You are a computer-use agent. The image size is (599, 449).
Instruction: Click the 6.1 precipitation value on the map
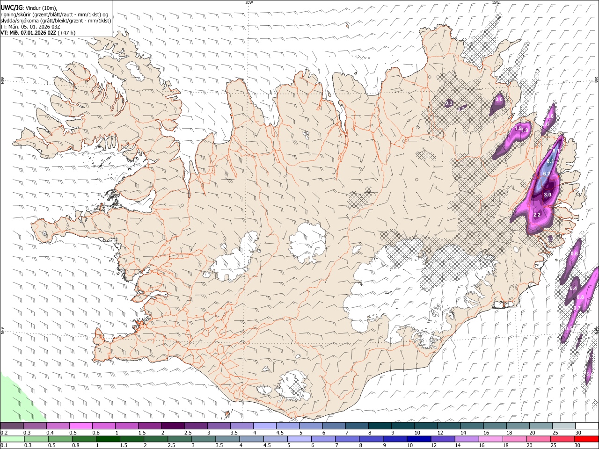point(556,151)
